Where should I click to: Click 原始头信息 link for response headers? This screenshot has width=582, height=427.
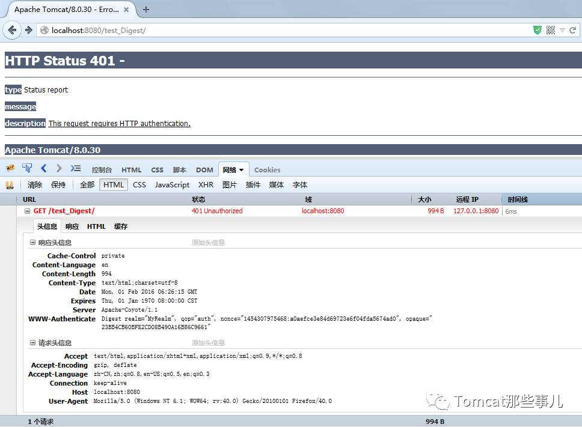[208, 243]
